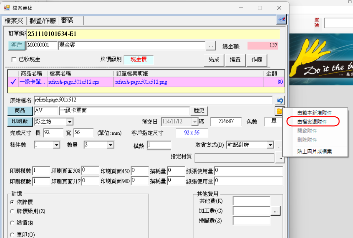The height and width of the screenshot is (238, 353).
Task: Click the 歷史 button
Action: pyautogui.click(x=199, y=111)
